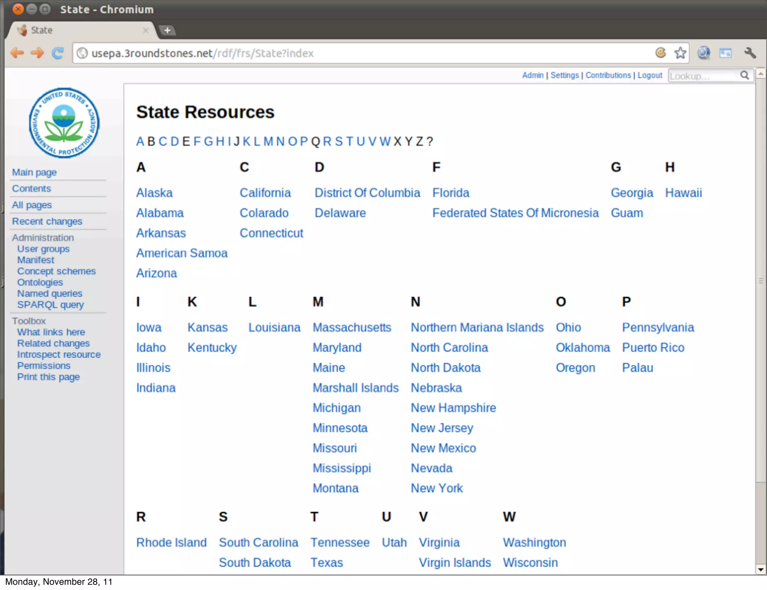The width and height of the screenshot is (767, 590).
Task: Click the globe extension icon
Action: [x=704, y=53]
